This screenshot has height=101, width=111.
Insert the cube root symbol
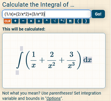pyautogui.click(x=62, y=21)
